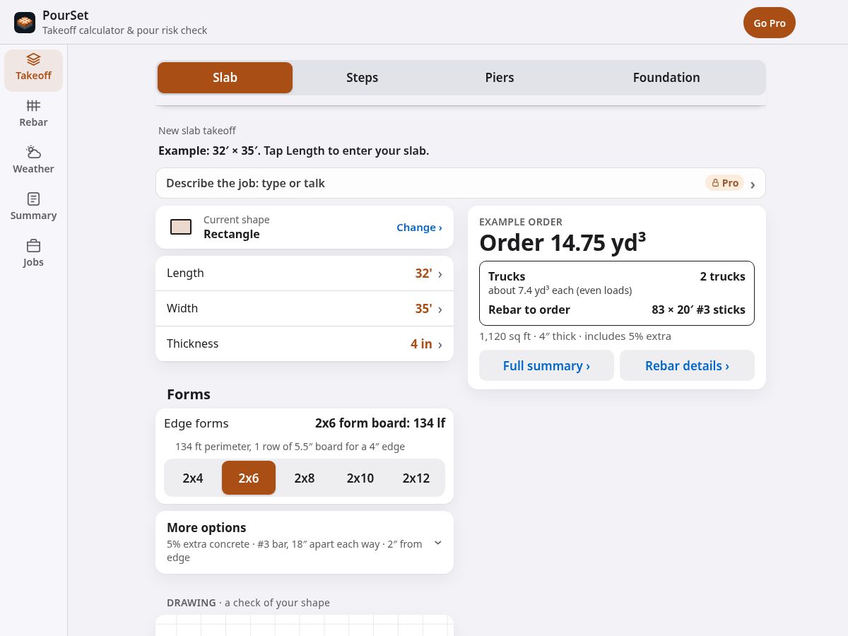Select the 2x4 form board size
Screen dimensions: 848x636
point(193,478)
